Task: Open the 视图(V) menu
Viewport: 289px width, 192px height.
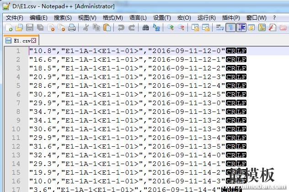Action: (87, 18)
